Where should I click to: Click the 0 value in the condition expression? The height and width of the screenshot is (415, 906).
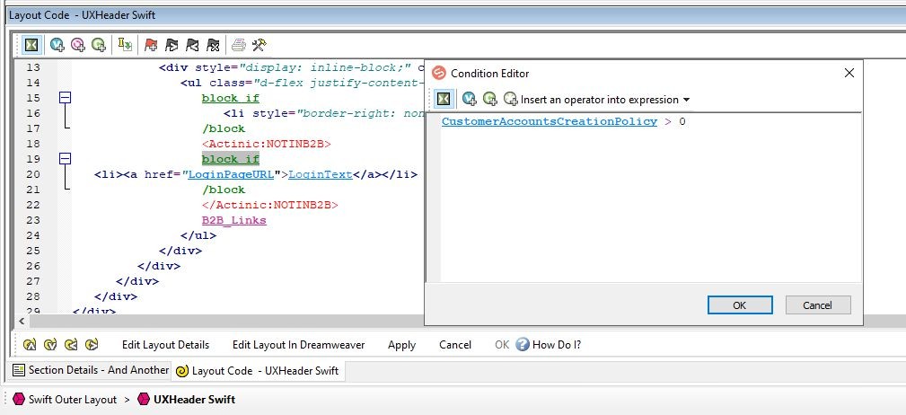pos(682,121)
